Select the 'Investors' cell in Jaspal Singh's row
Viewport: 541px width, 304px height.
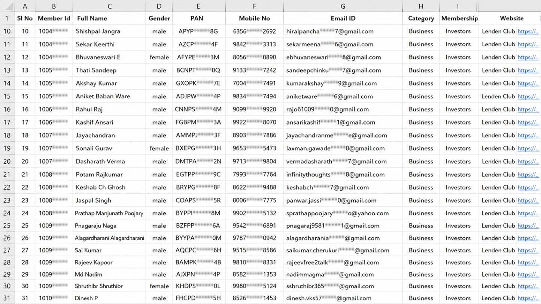pos(458,200)
